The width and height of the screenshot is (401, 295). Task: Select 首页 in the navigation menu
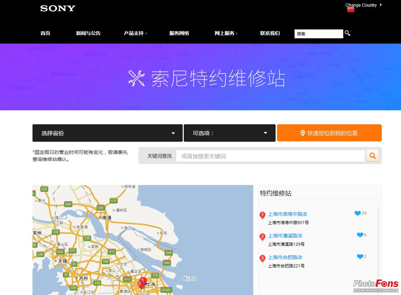45,34
